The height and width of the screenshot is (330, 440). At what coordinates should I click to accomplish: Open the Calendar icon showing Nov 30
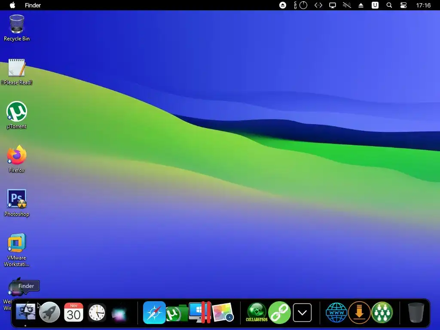coord(73,312)
